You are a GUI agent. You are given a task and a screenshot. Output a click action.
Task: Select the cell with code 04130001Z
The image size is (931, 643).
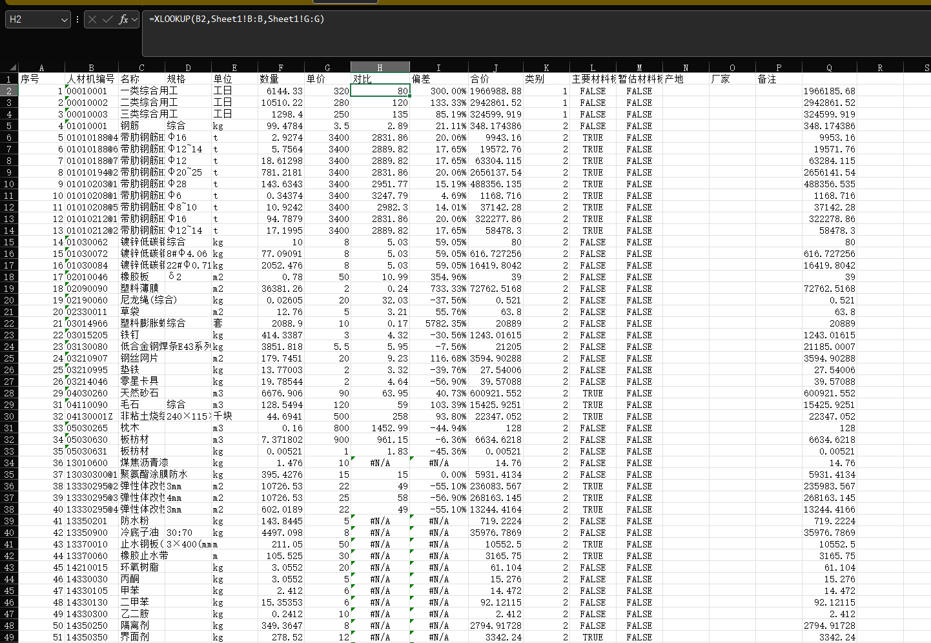pyautogui.click(x=91, y=416)
